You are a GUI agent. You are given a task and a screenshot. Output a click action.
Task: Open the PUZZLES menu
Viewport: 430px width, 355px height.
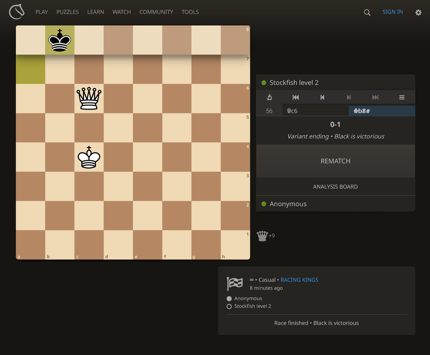point(67,12)
